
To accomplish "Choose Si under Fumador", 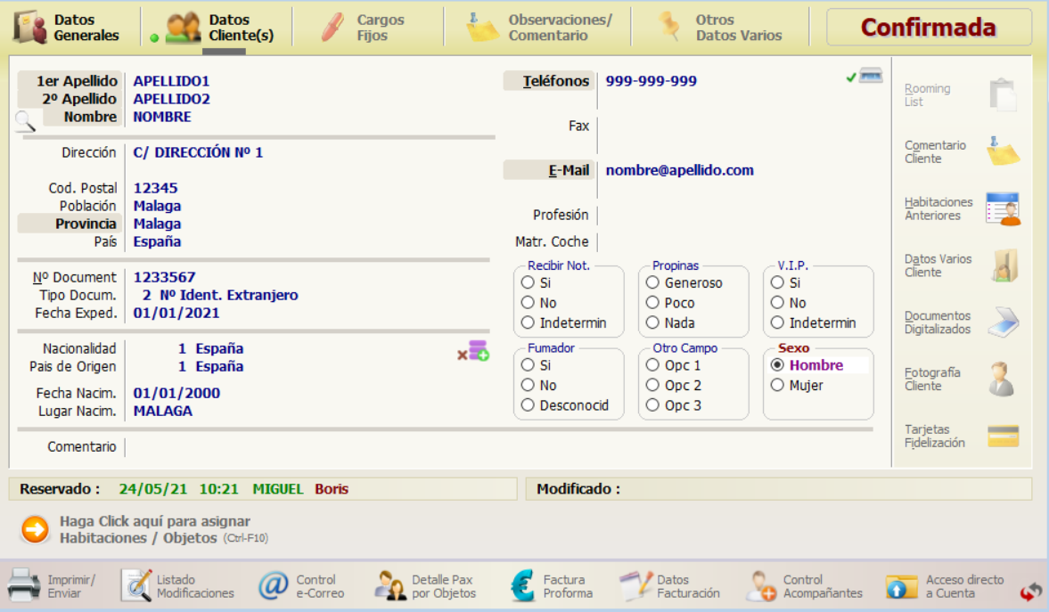I will [x=529, y=365].
